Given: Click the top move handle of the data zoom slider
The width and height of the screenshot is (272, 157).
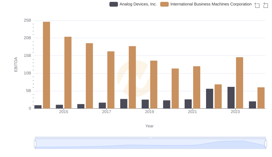Looking at the screenshot, I should click(150, 138).
